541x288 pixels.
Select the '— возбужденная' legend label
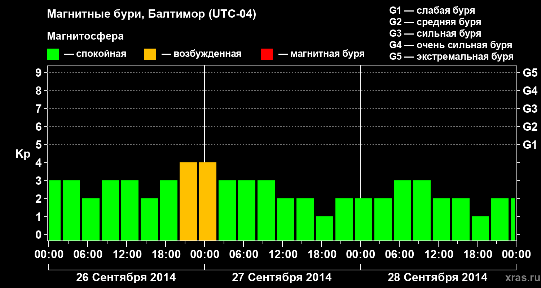(x=202, y=54)
